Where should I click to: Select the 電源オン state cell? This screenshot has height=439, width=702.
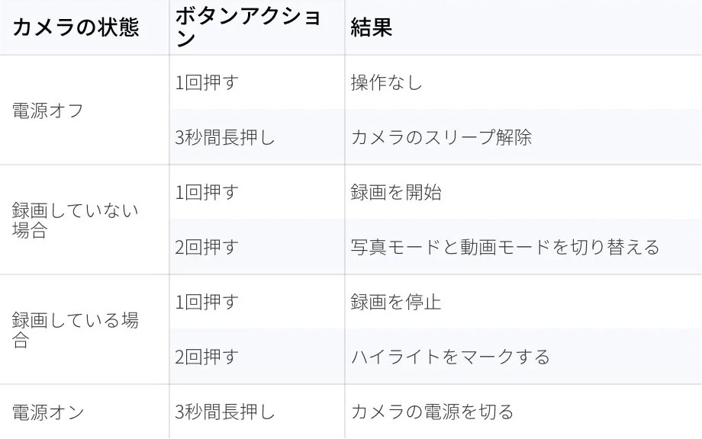48,412
